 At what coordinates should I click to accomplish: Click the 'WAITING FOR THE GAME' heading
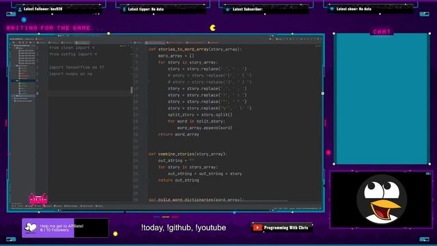[48, 28]
